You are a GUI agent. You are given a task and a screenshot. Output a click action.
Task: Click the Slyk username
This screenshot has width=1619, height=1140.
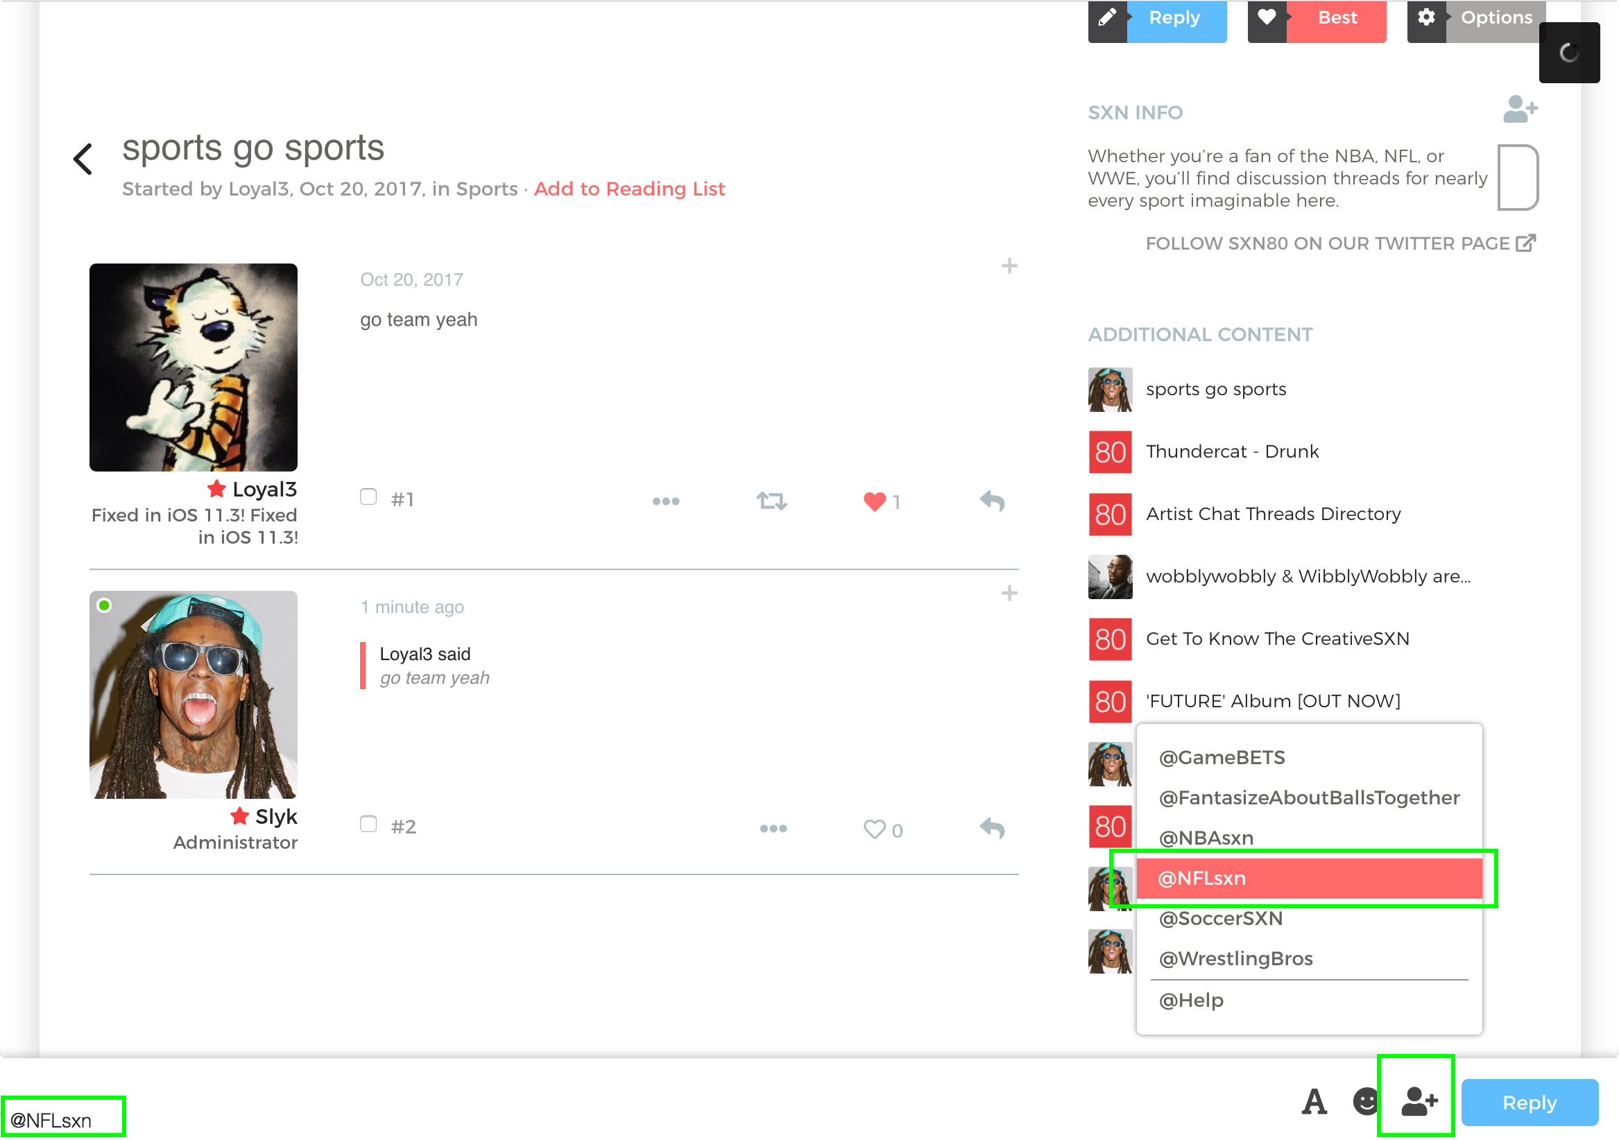(x=275, y=816)
